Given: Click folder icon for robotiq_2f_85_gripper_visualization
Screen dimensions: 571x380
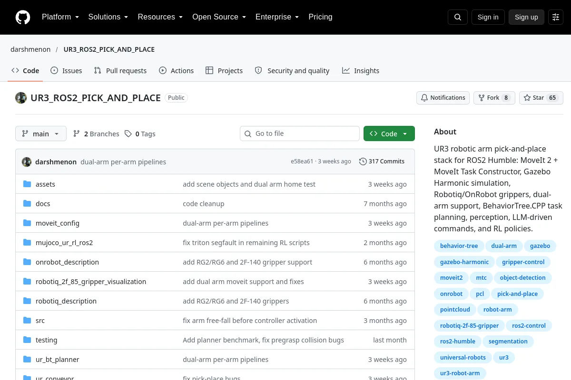Looking at the screenshot, I should [27, 282].
